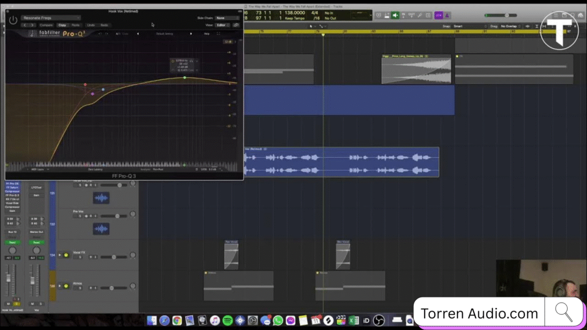
Task: Click the Compare button in plugin header
Action: 46,25
